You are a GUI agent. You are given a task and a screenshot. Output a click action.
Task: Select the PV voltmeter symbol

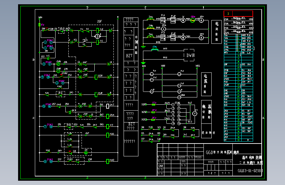point(195,114)
